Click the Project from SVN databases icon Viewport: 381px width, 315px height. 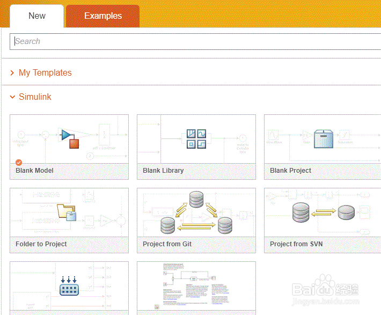(324, 213)
